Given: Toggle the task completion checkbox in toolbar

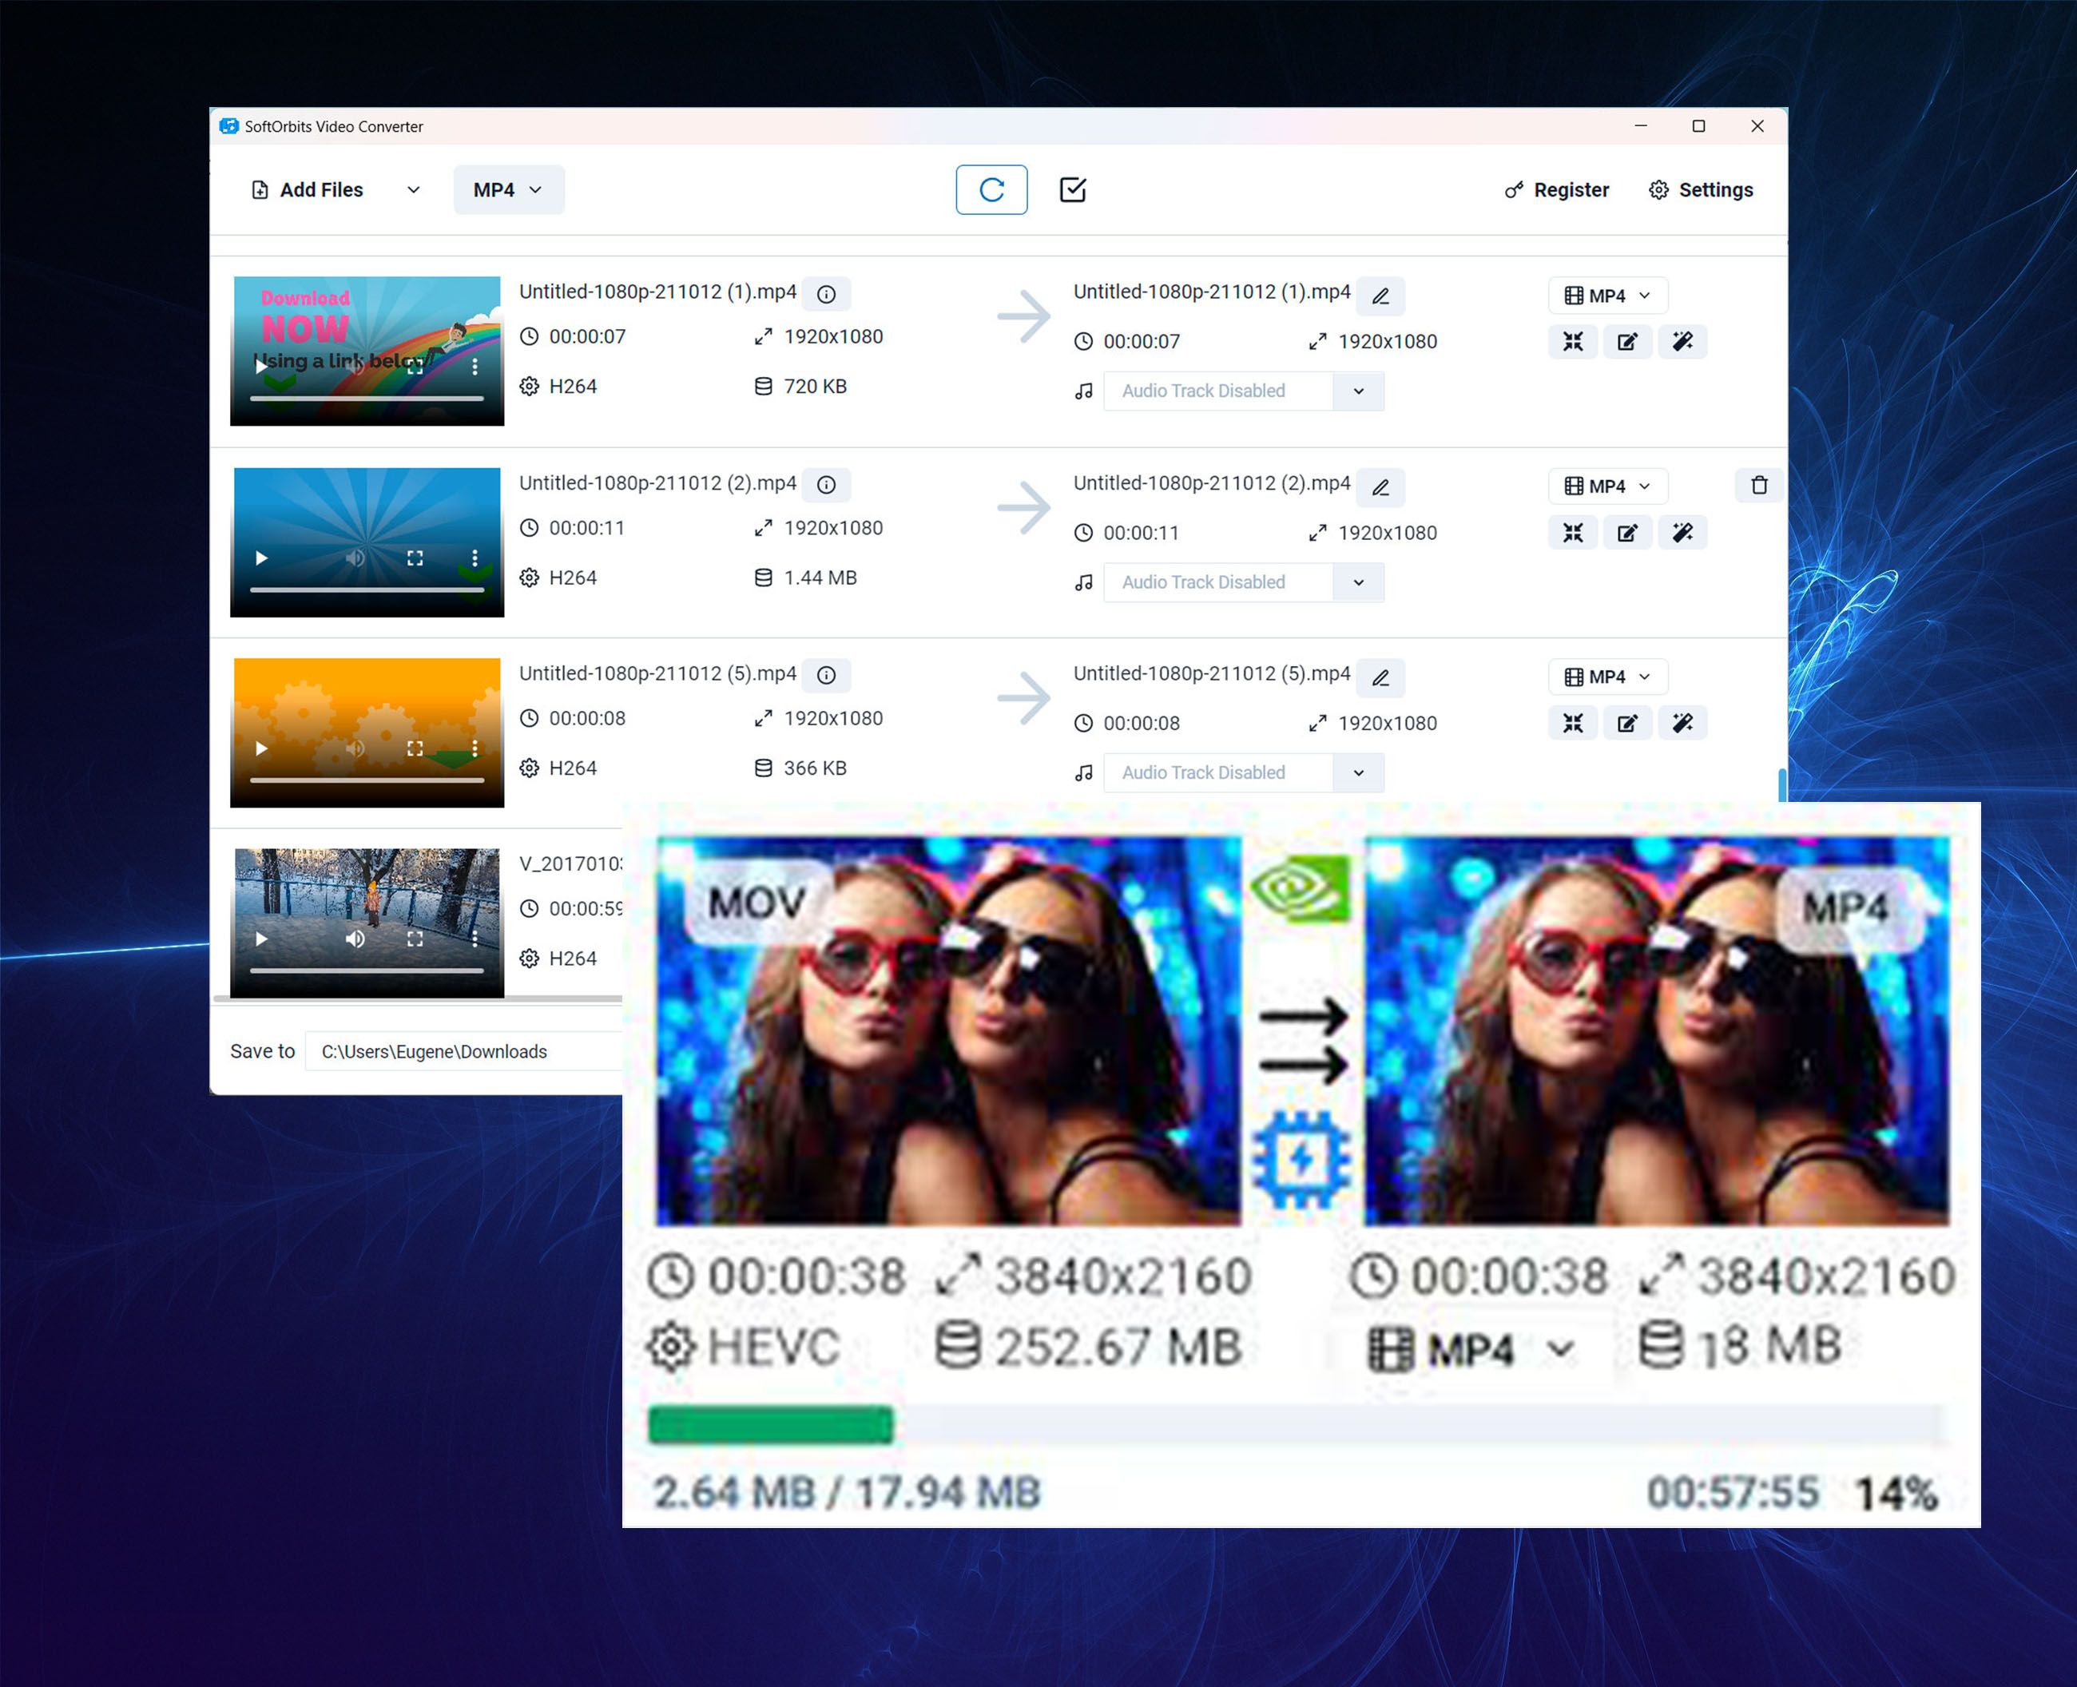Looking at the screenshot, I should pyautogui.click(x=1074, y=189).
